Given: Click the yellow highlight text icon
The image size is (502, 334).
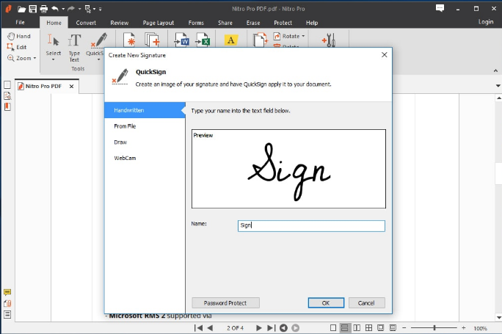Looking at the screenshot, I should 231,40.
